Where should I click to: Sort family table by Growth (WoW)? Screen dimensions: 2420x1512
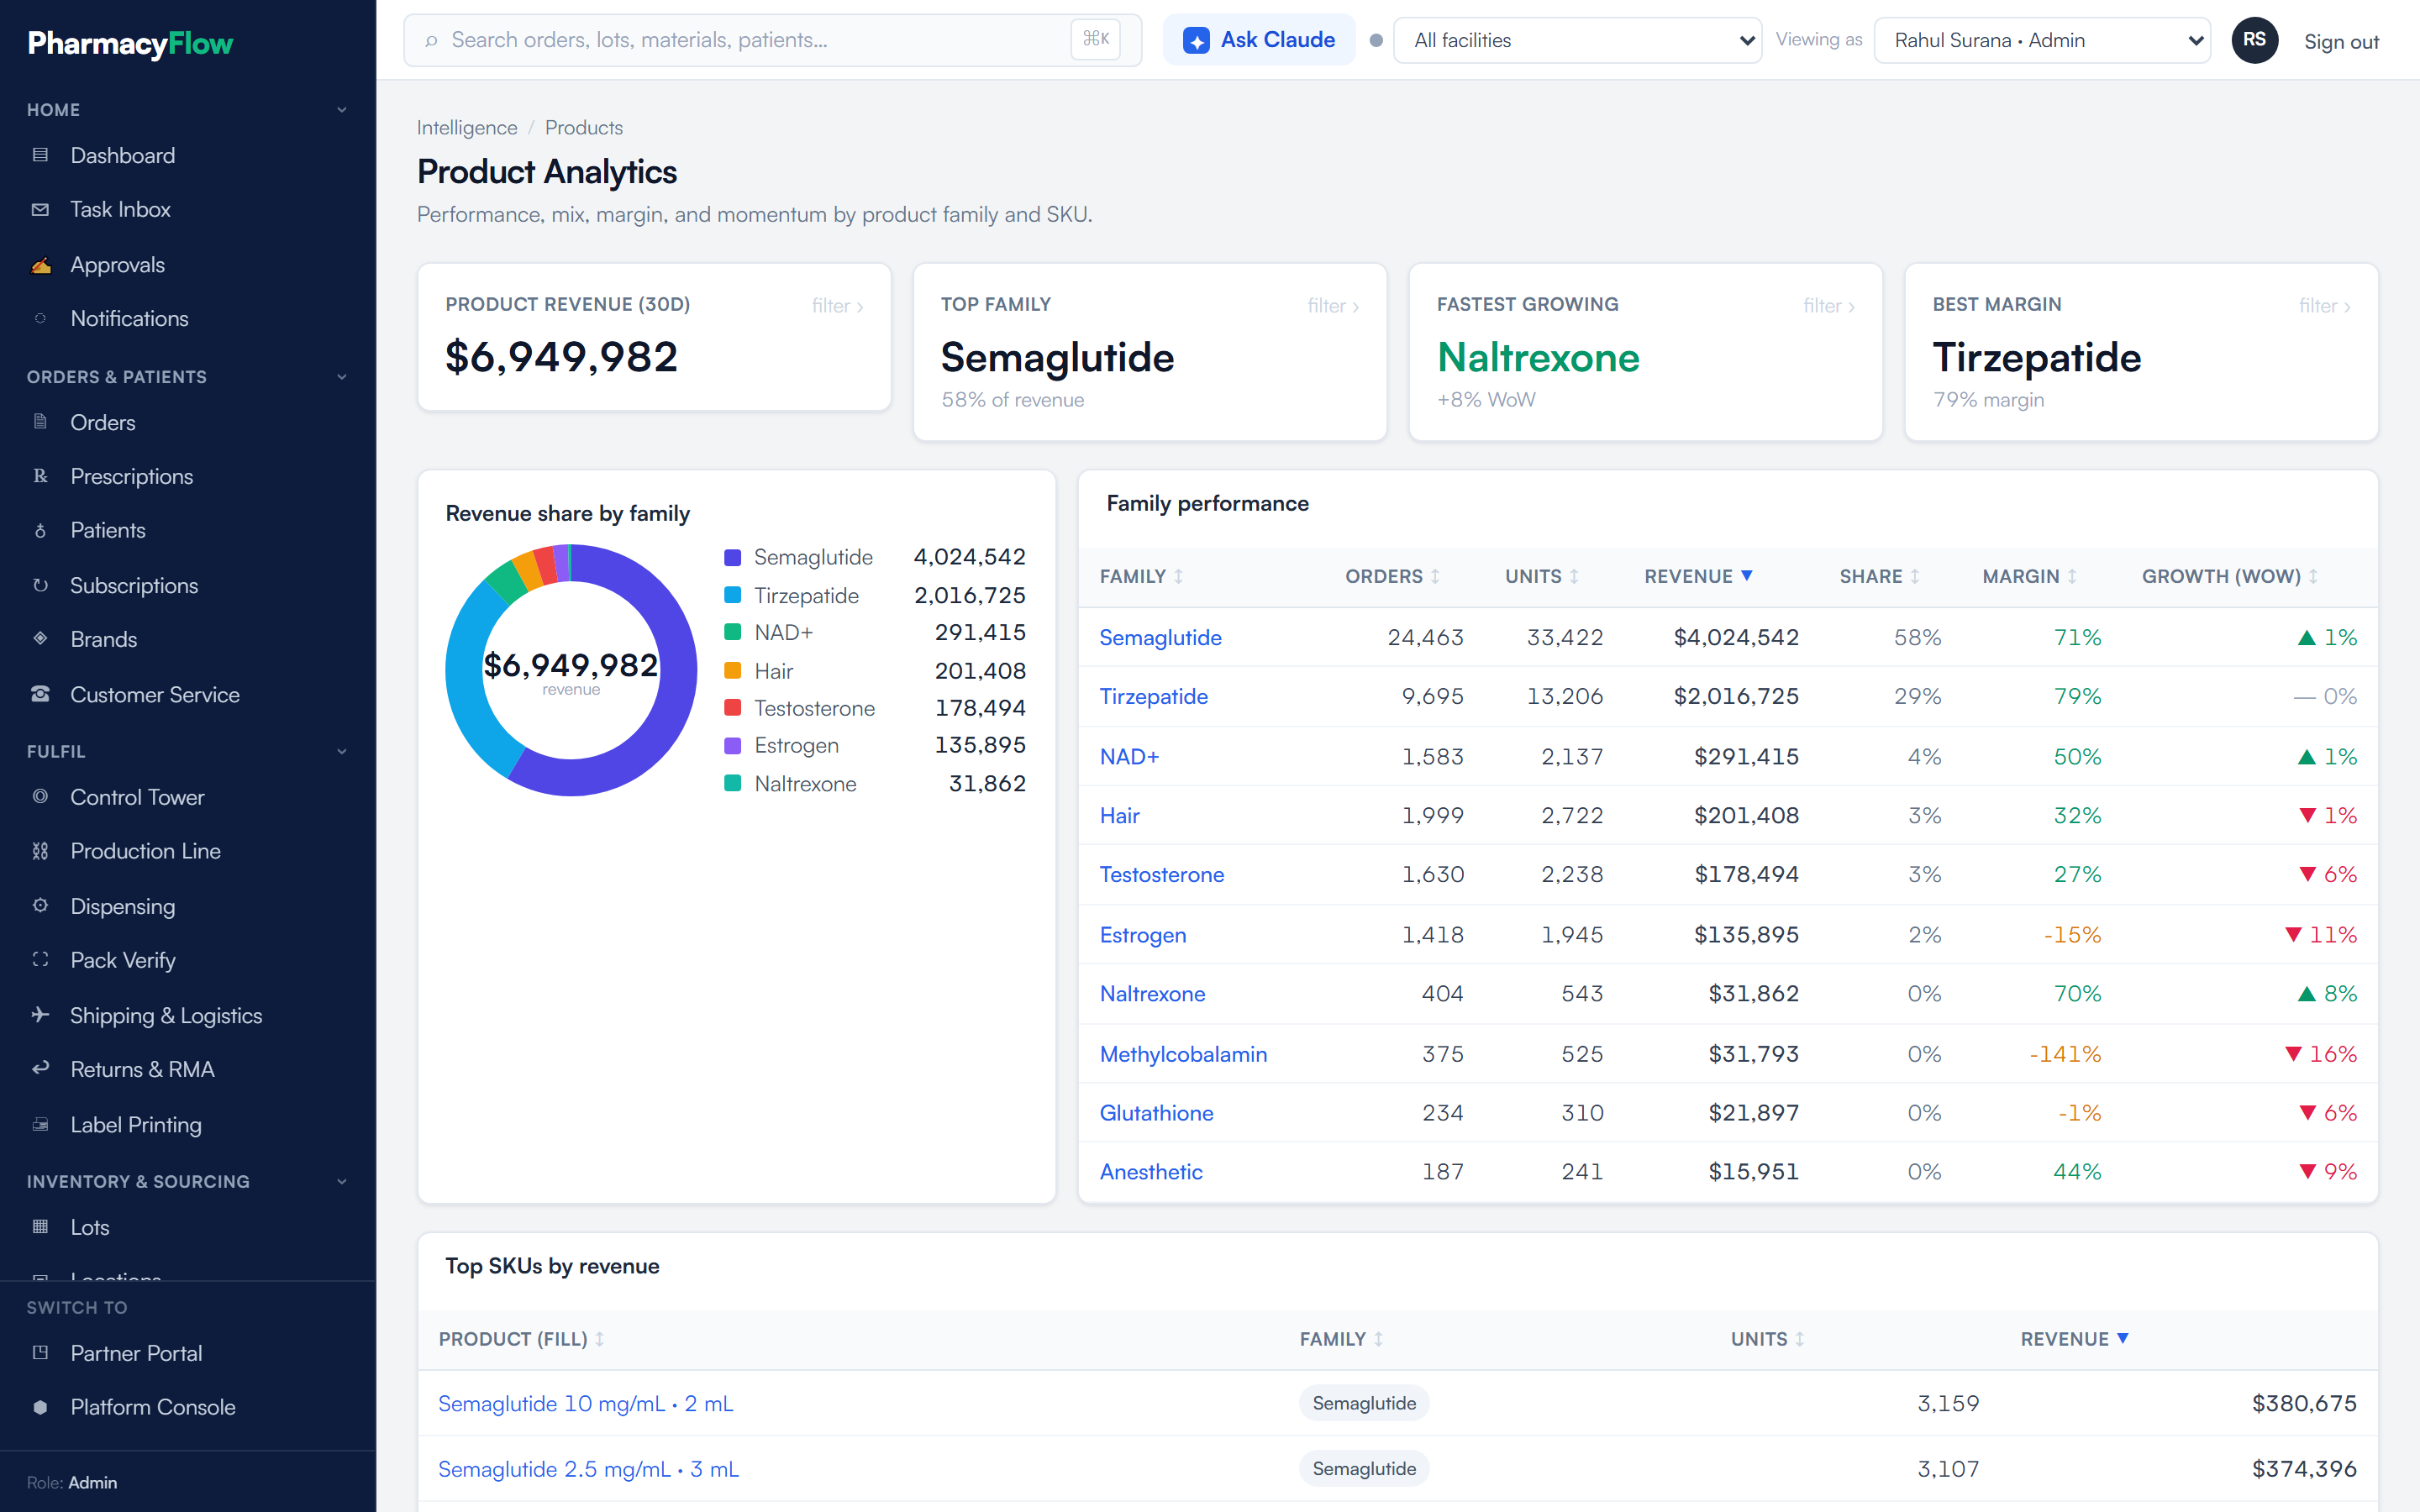[x=2229, y=576]
